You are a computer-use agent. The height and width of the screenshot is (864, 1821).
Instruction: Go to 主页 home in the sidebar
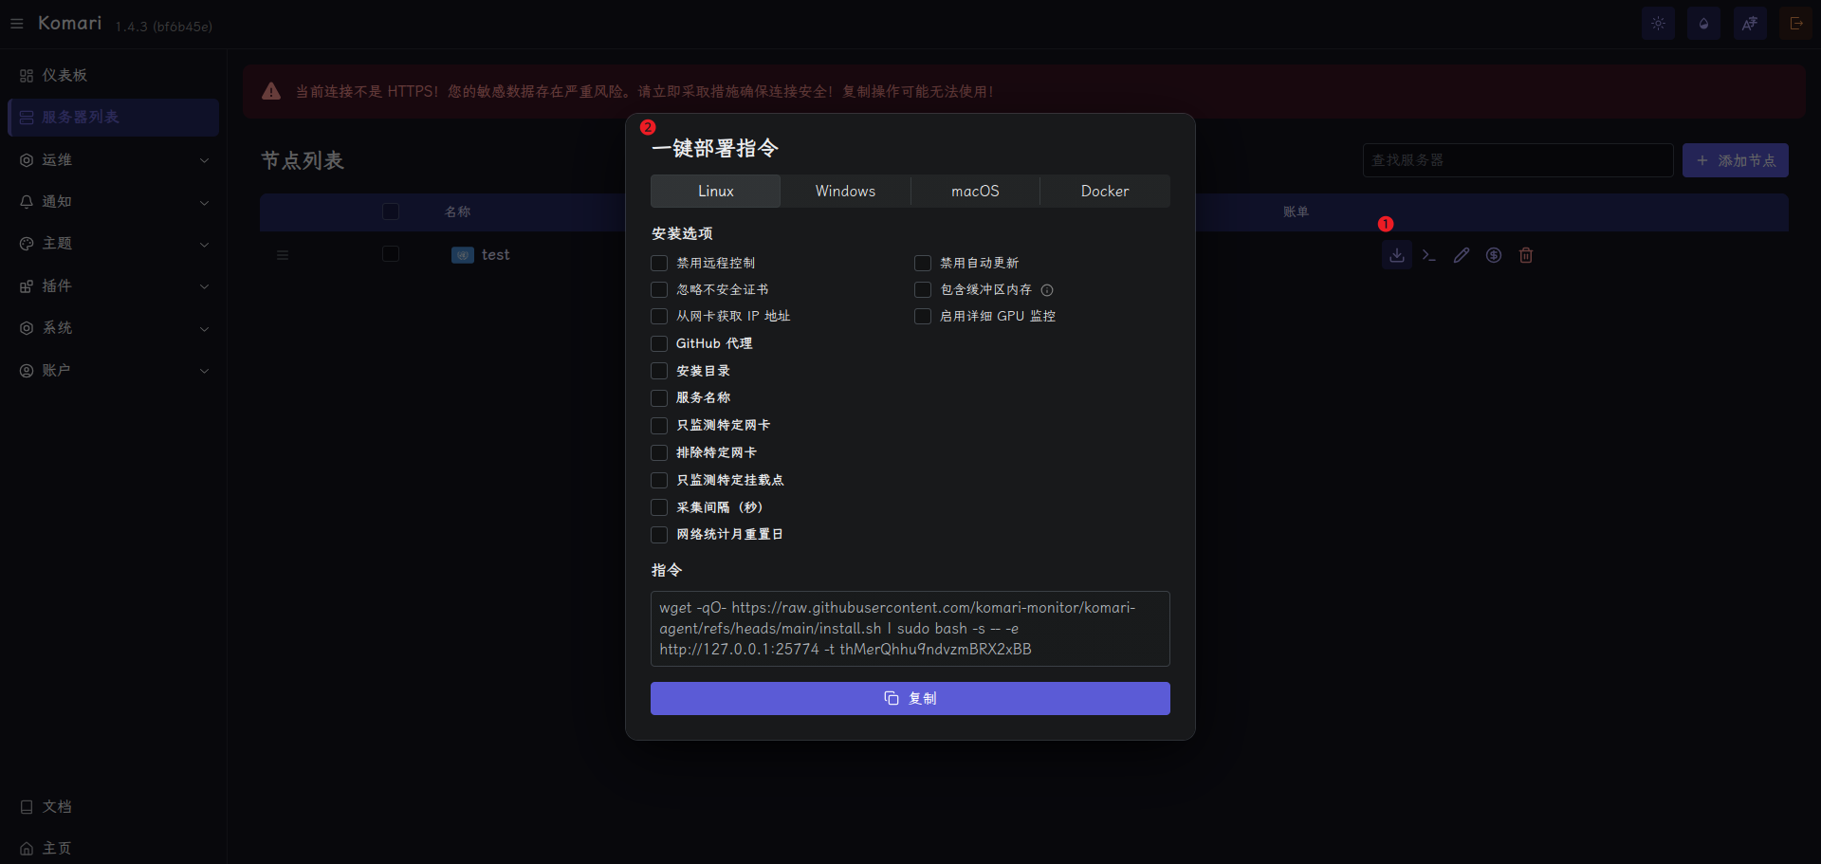113,848
